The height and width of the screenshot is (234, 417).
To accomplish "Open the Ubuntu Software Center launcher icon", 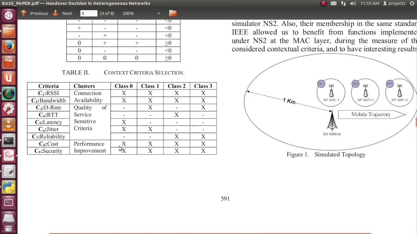I will [8, 62].
